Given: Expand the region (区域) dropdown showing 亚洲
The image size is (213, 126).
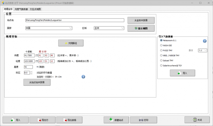Looking at the screenshot, I should [x=109, y=28].
